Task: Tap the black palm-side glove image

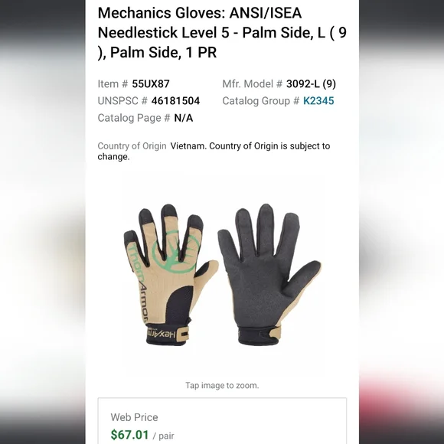Action: pyautogui.click(x=269, y=275)
